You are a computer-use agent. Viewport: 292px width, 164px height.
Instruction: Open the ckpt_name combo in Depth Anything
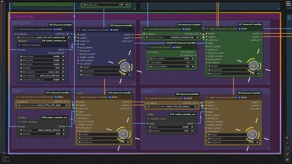tap(42, 130)
